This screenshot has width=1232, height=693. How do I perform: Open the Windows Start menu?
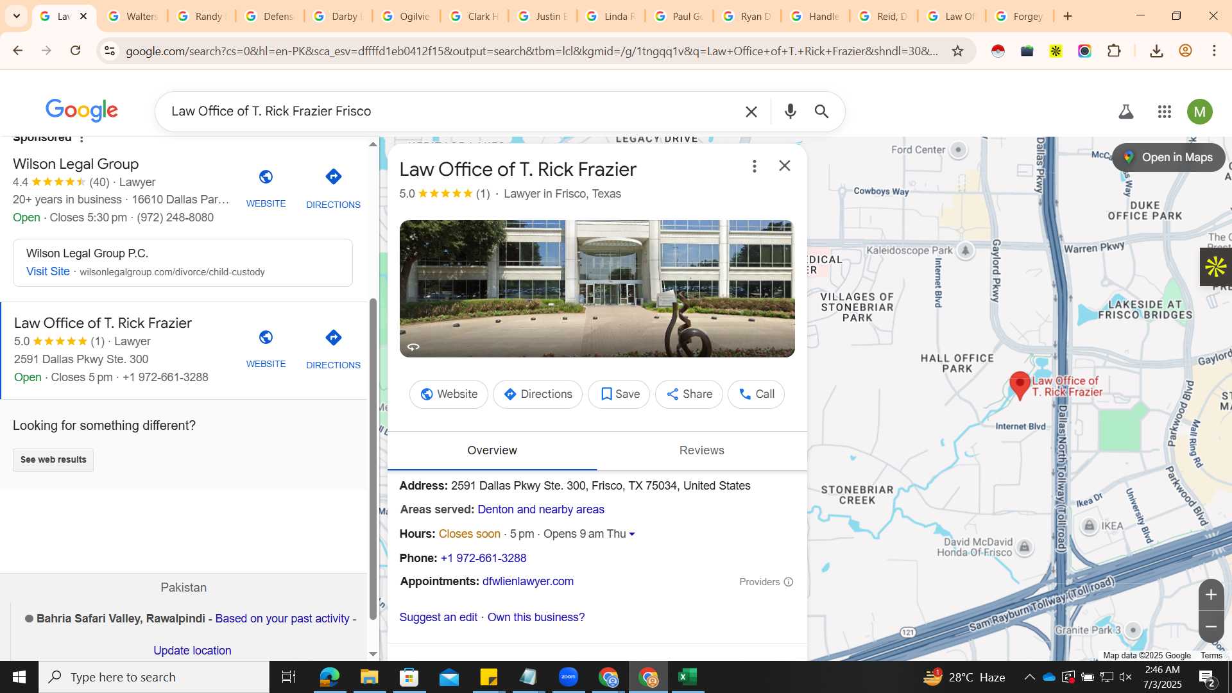(x=19, y=677)
